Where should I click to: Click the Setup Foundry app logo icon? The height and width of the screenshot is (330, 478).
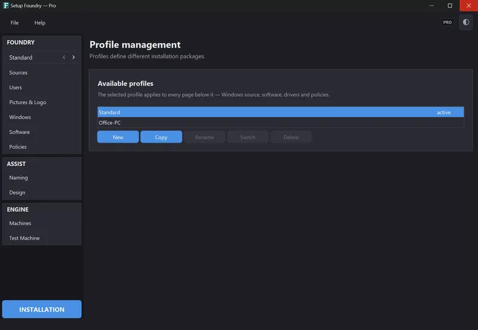click(x=5, y=5)
